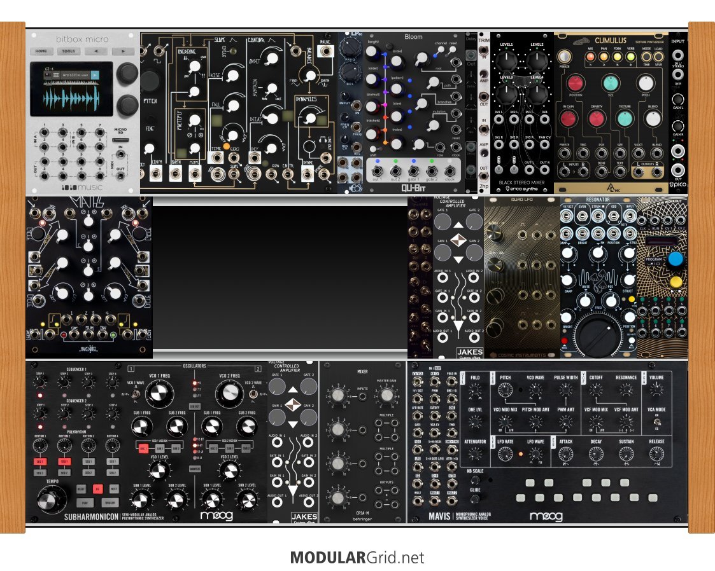Click the TRIGGER button on Subharmonicon
This screenshot has height=571, width=715.
pyautogui.click(x=110, y=503)
